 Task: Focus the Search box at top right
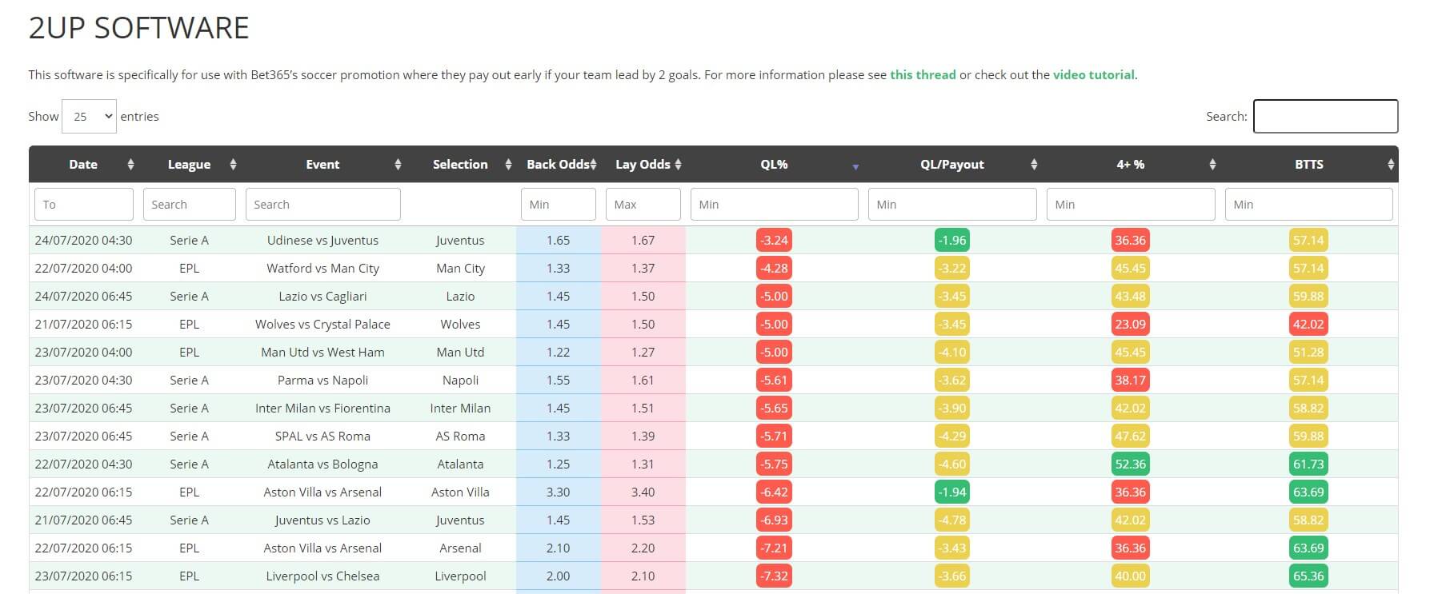(1325, 117)
